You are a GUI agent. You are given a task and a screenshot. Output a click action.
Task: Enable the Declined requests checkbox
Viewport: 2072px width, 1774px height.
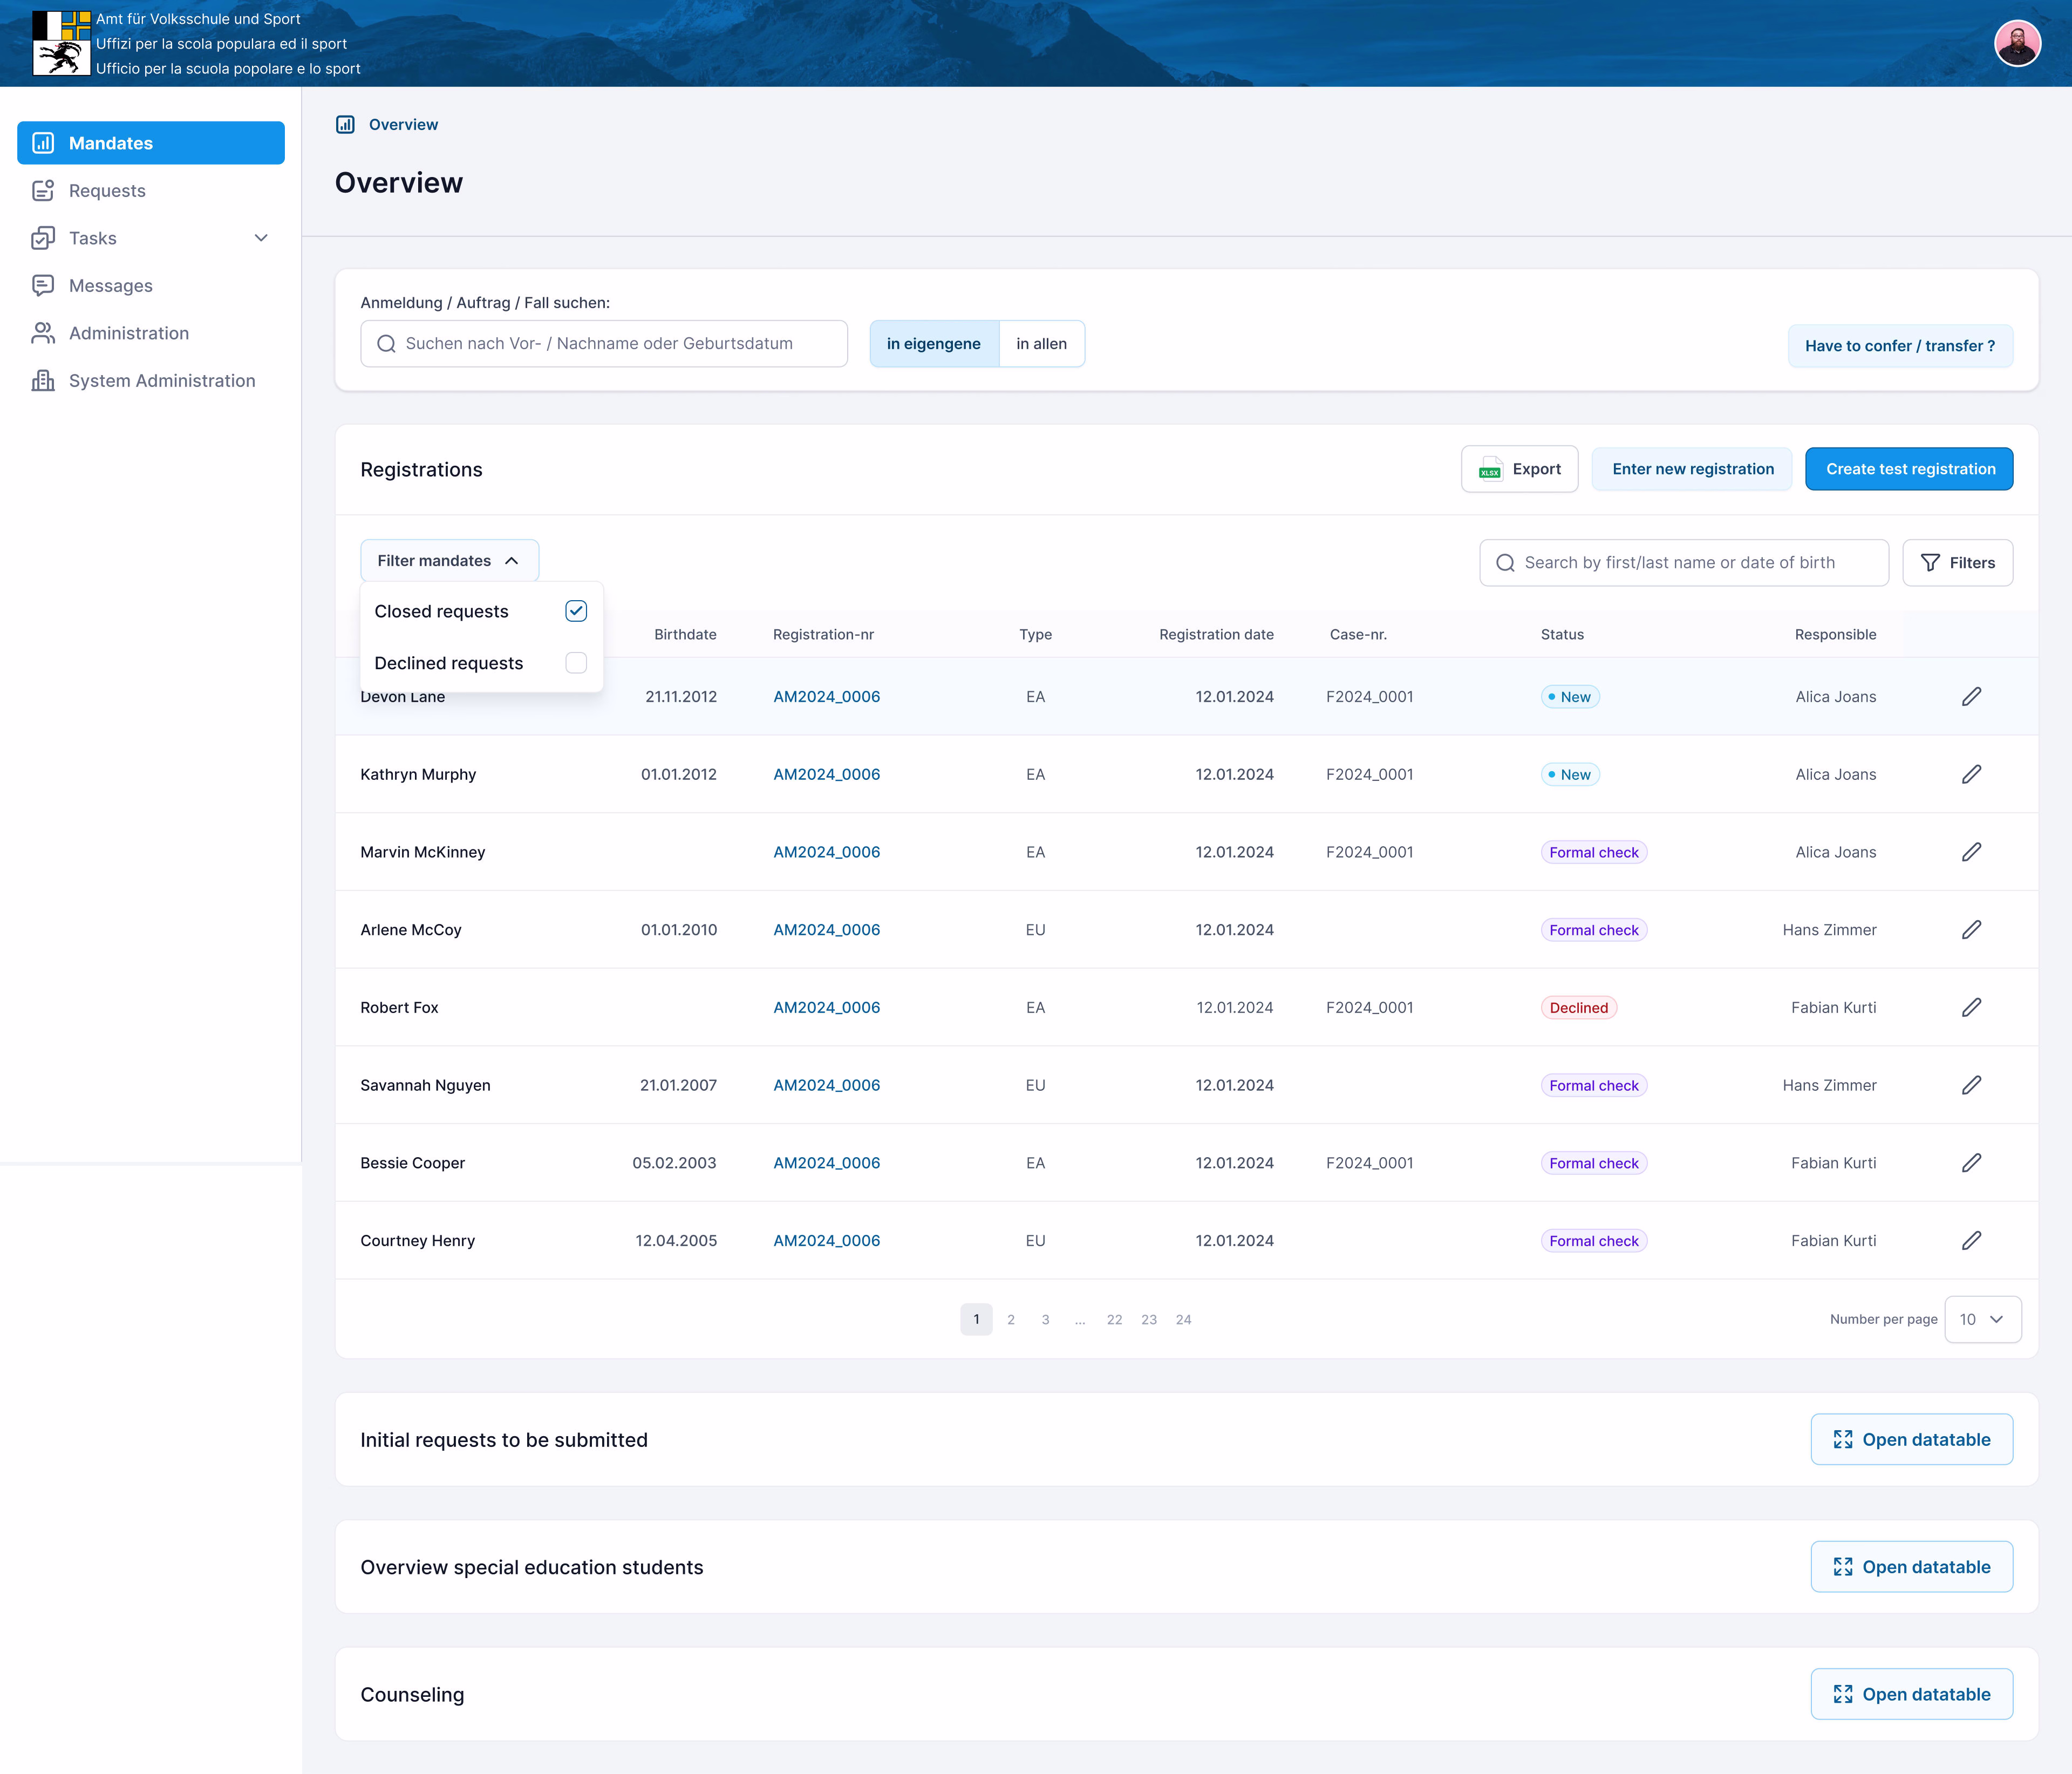(x=576, y=663)
